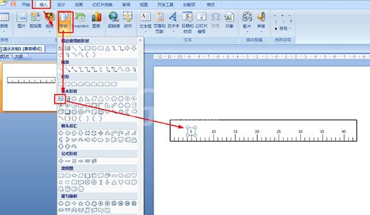370x215 pixels.
Task: Switch to the 大纲 pane tab
Action: tap(18, 56)
